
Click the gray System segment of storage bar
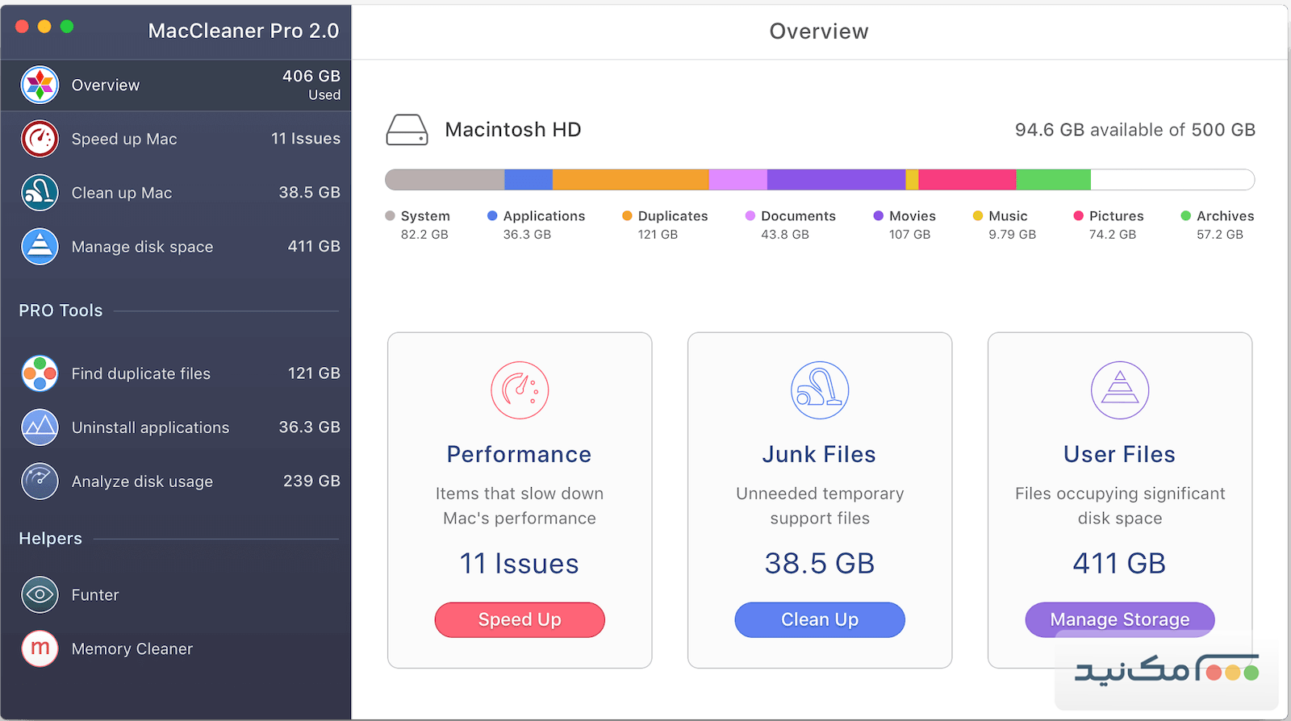(445, 180)
